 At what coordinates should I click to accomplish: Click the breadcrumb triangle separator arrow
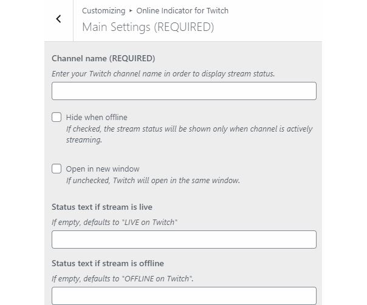click(x=131, y=11)
